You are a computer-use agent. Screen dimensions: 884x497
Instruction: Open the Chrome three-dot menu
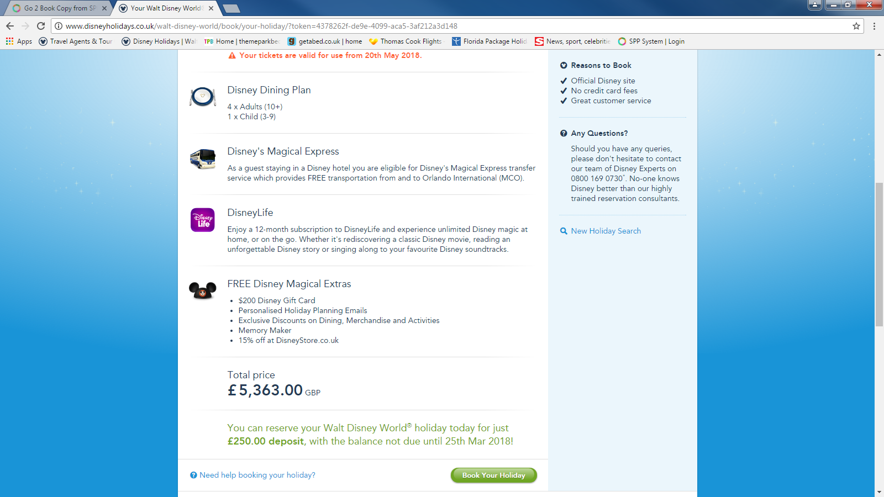click(874, 26)
